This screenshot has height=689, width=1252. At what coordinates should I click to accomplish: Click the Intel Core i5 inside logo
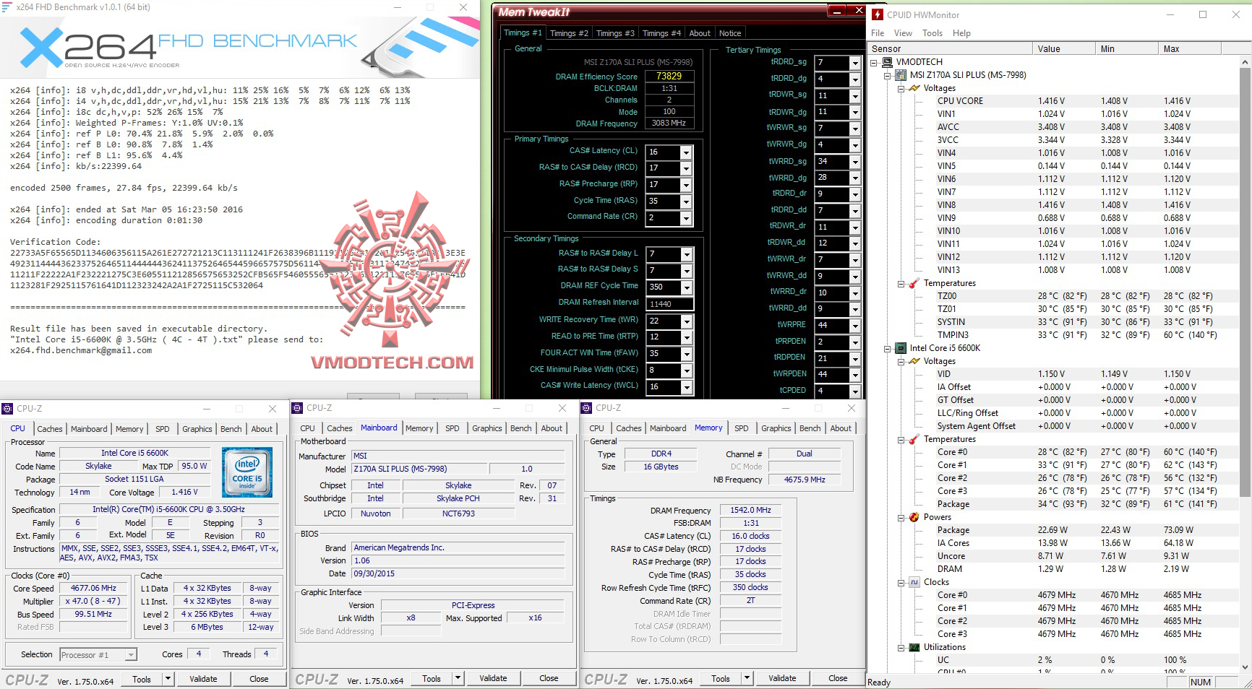coord(247,472)
